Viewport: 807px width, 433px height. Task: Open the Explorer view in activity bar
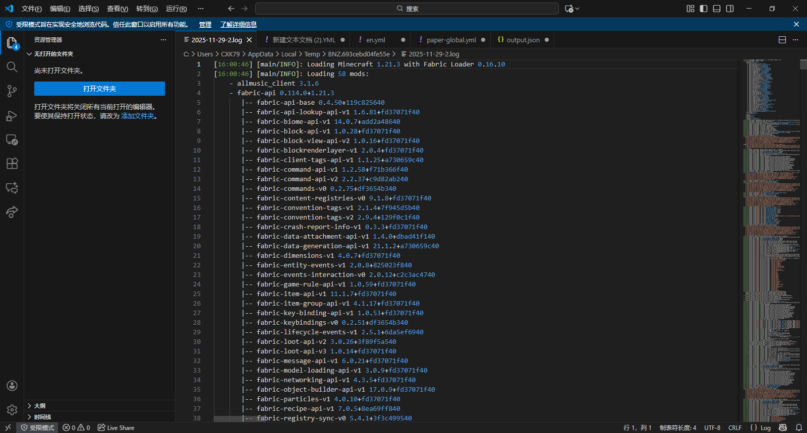click(x=12, y=43)
